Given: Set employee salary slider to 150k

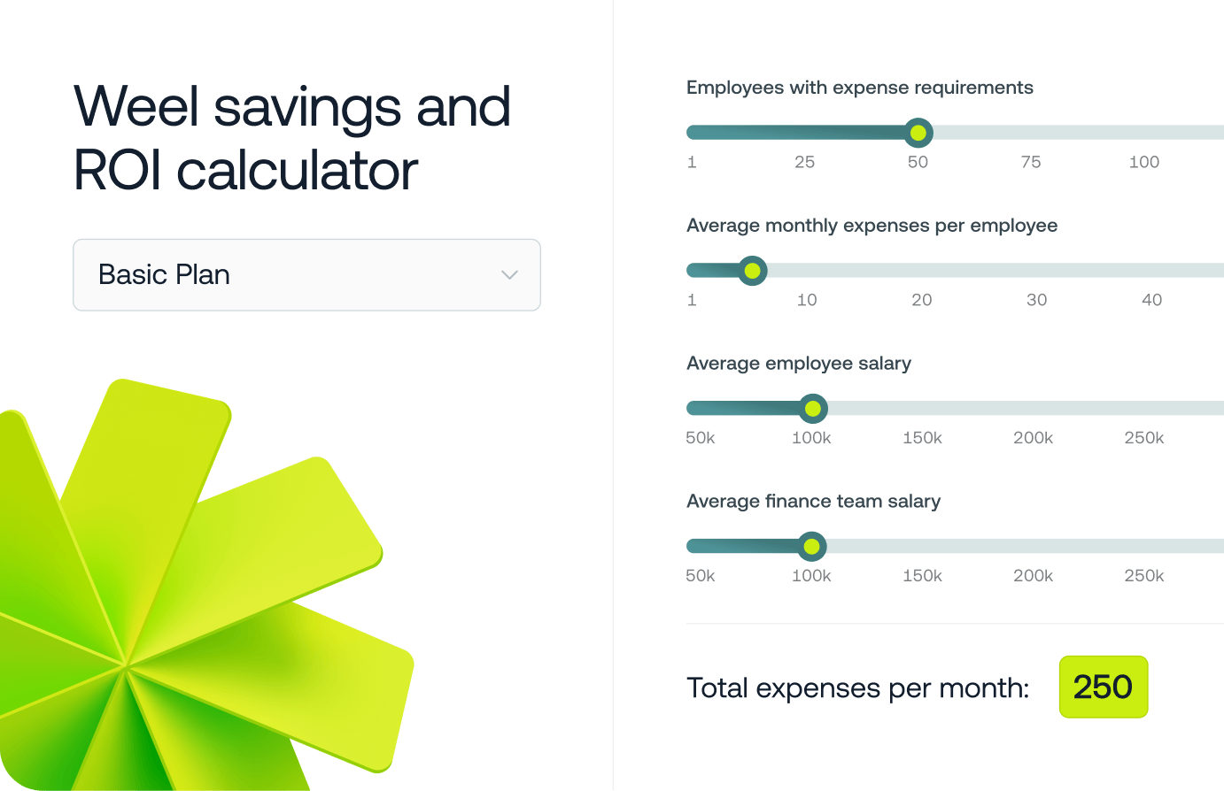Looking at the screenshot, I should pyautogui.click(x=923, y=409).
